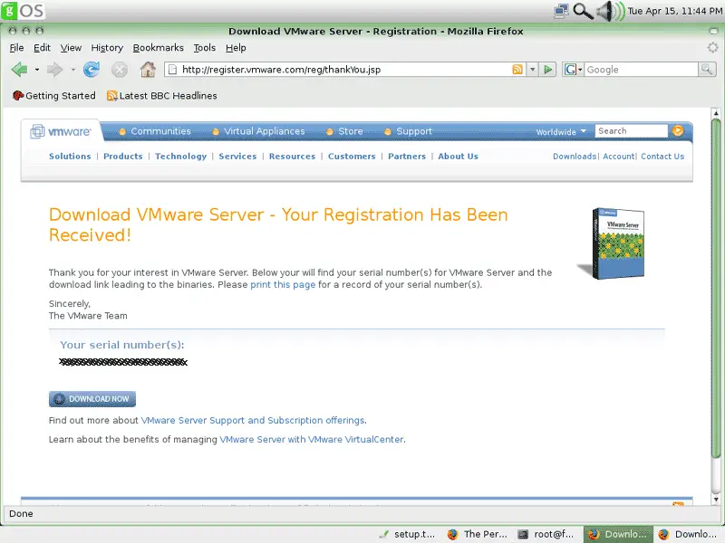Open the History menu
725x543 pixels.
tap(107, 48)
